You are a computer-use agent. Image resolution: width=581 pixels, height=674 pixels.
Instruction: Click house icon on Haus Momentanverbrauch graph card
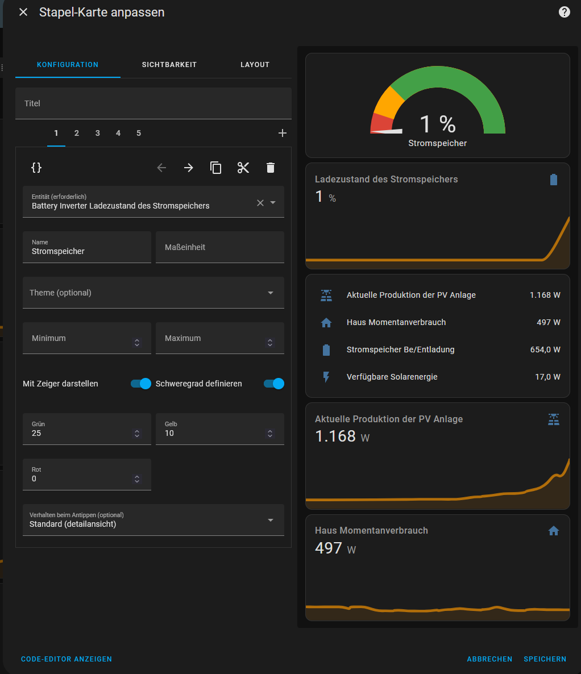click(x=554, y=531)
